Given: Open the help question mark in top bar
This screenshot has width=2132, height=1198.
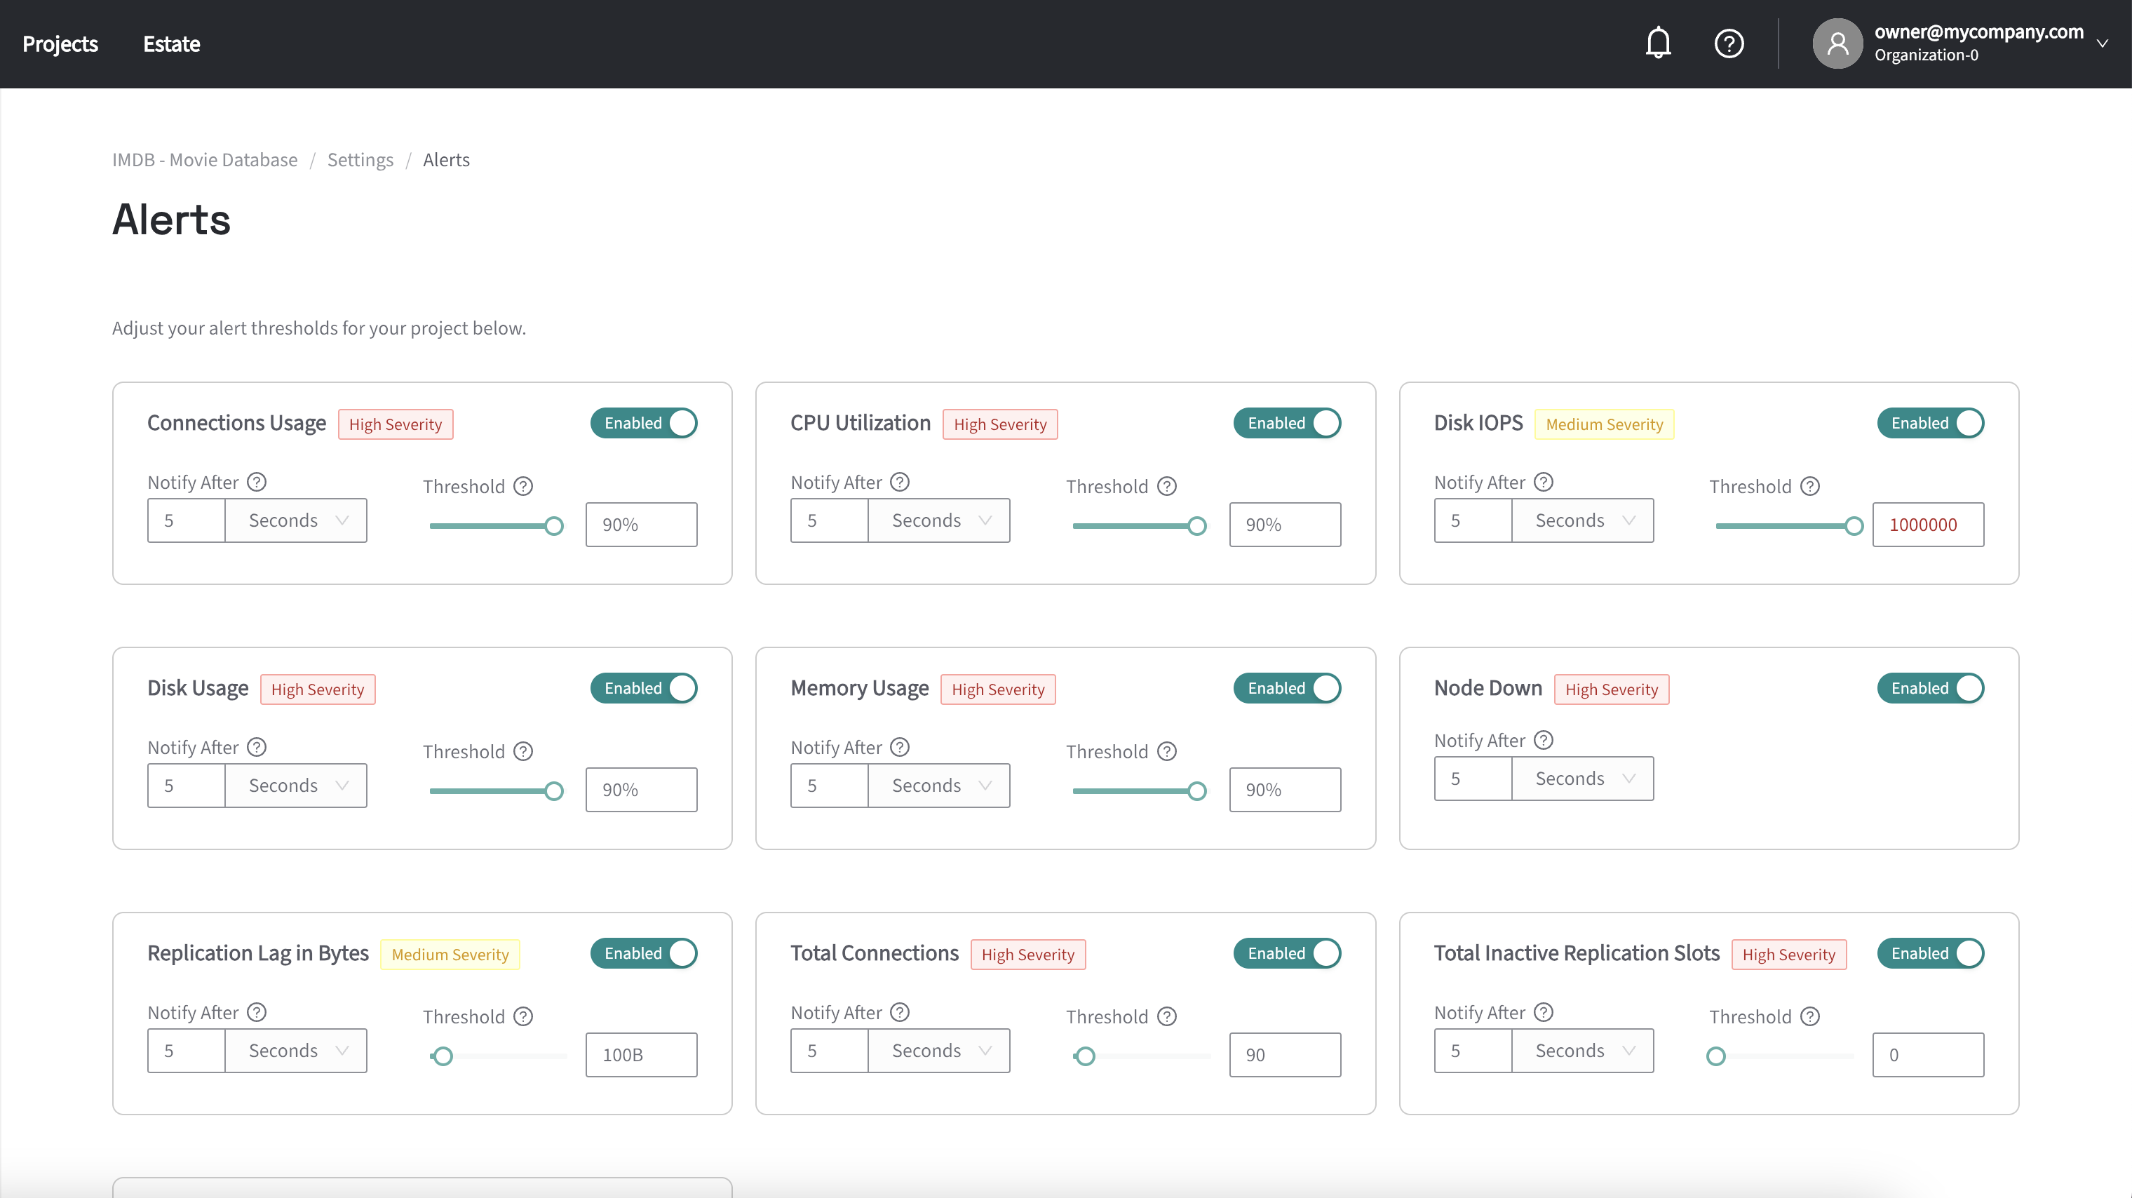Looking at the screenshot, I should point(1729,43).
